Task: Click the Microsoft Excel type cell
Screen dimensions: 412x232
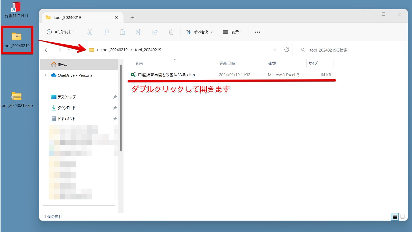Action: pos(285,75)
